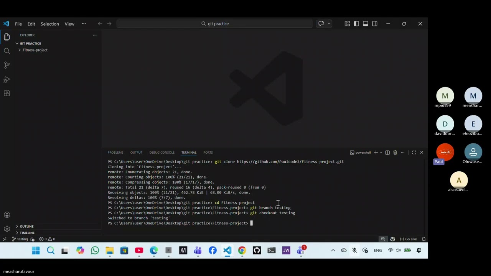Image resolution: width=491 pixels, height=276 pixels.
Task: Show hidden system tray icons
Action: click(x=333, y=251)
